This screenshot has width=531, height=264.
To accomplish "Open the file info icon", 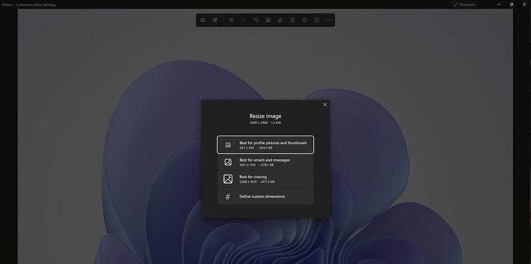I will point(316,20).
